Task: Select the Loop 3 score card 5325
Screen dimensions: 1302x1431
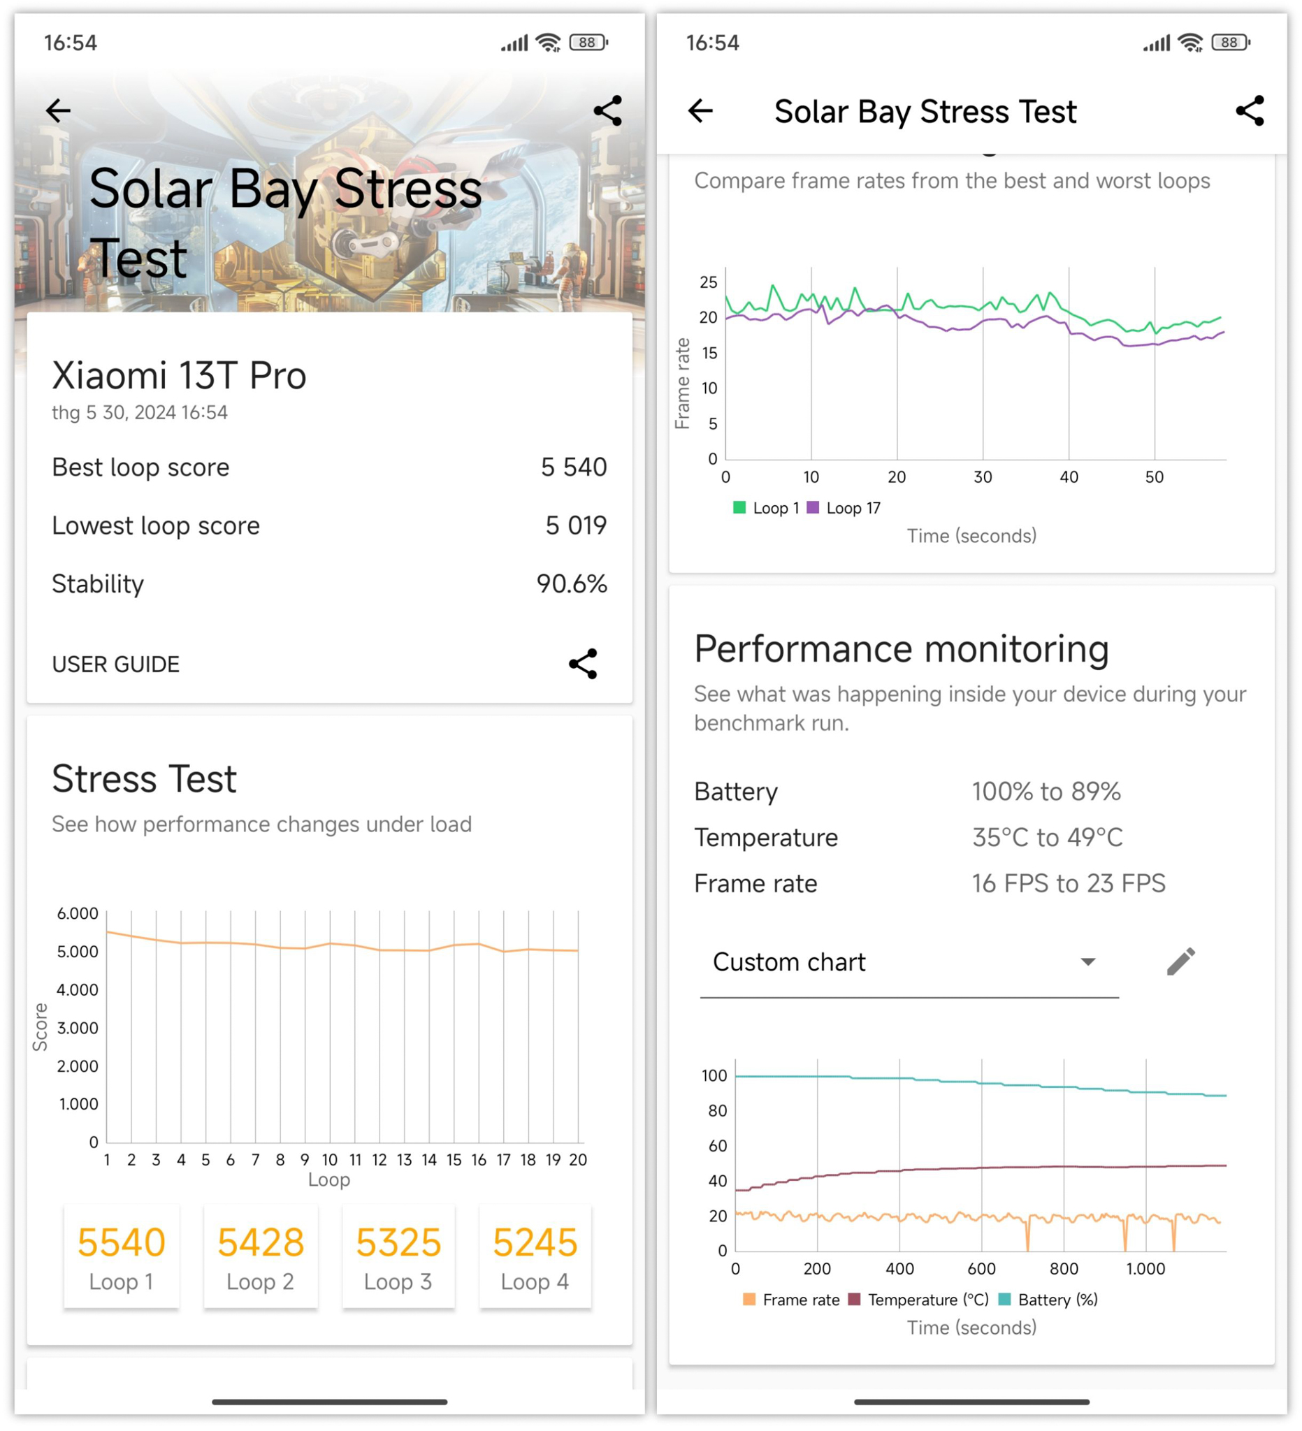Action: click(398, 1257)
